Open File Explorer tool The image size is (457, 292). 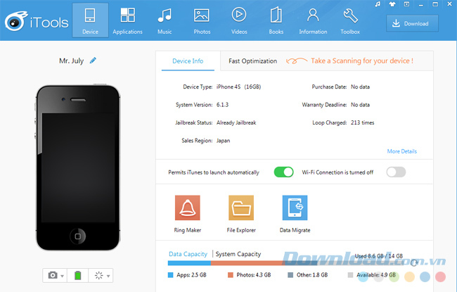coord(241,214)
